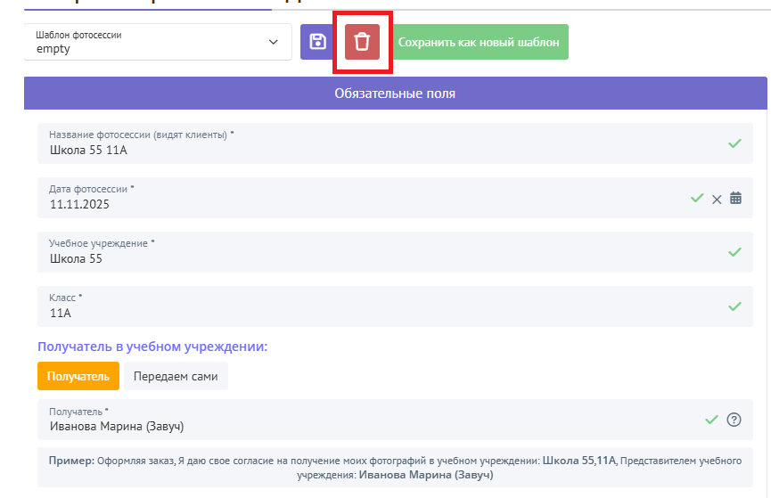Image resolution: width=771 pixels, height=498 pixels.
Task: Click green checkmark in Класс field
Action: pos(734,306)
